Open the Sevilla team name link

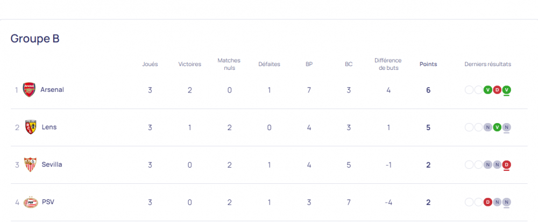(52, 164)
